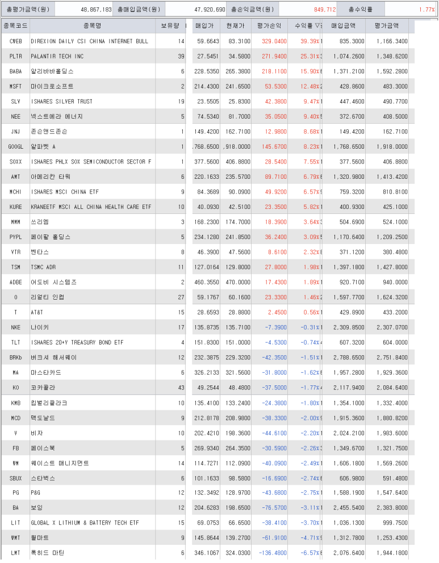Select the AT&T stock name
This screenshot has height=563, width=439.
click(x=37, y=313)
